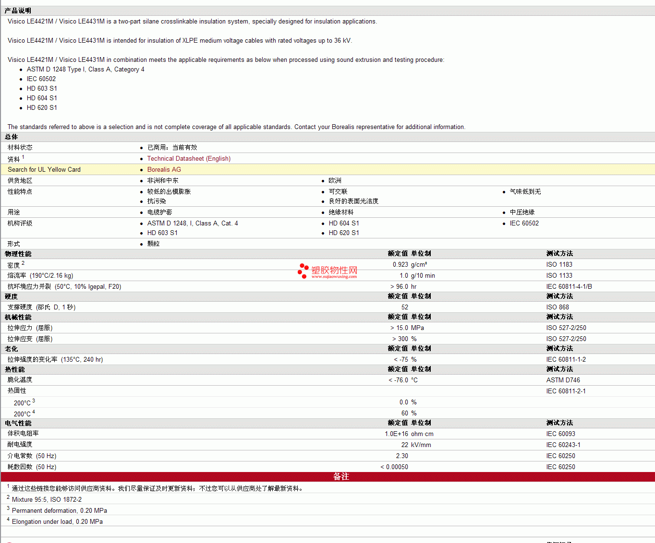
Task: Click the 老化 section header
Action: pos(12,349)
